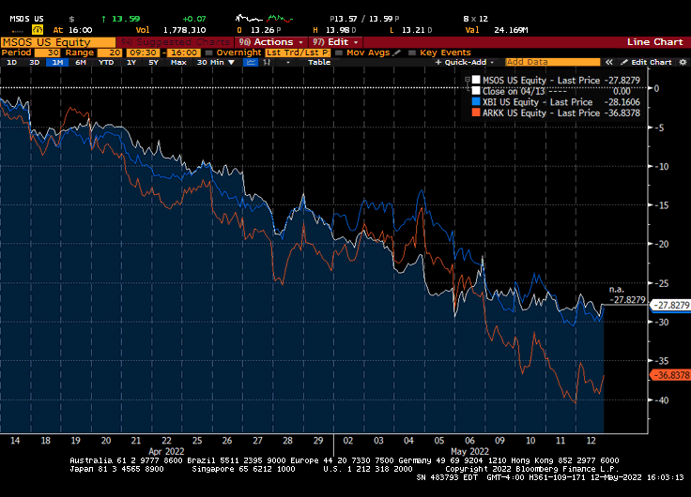
Task: Open the 30 Min interval dropdown
Action: (216, 63)
